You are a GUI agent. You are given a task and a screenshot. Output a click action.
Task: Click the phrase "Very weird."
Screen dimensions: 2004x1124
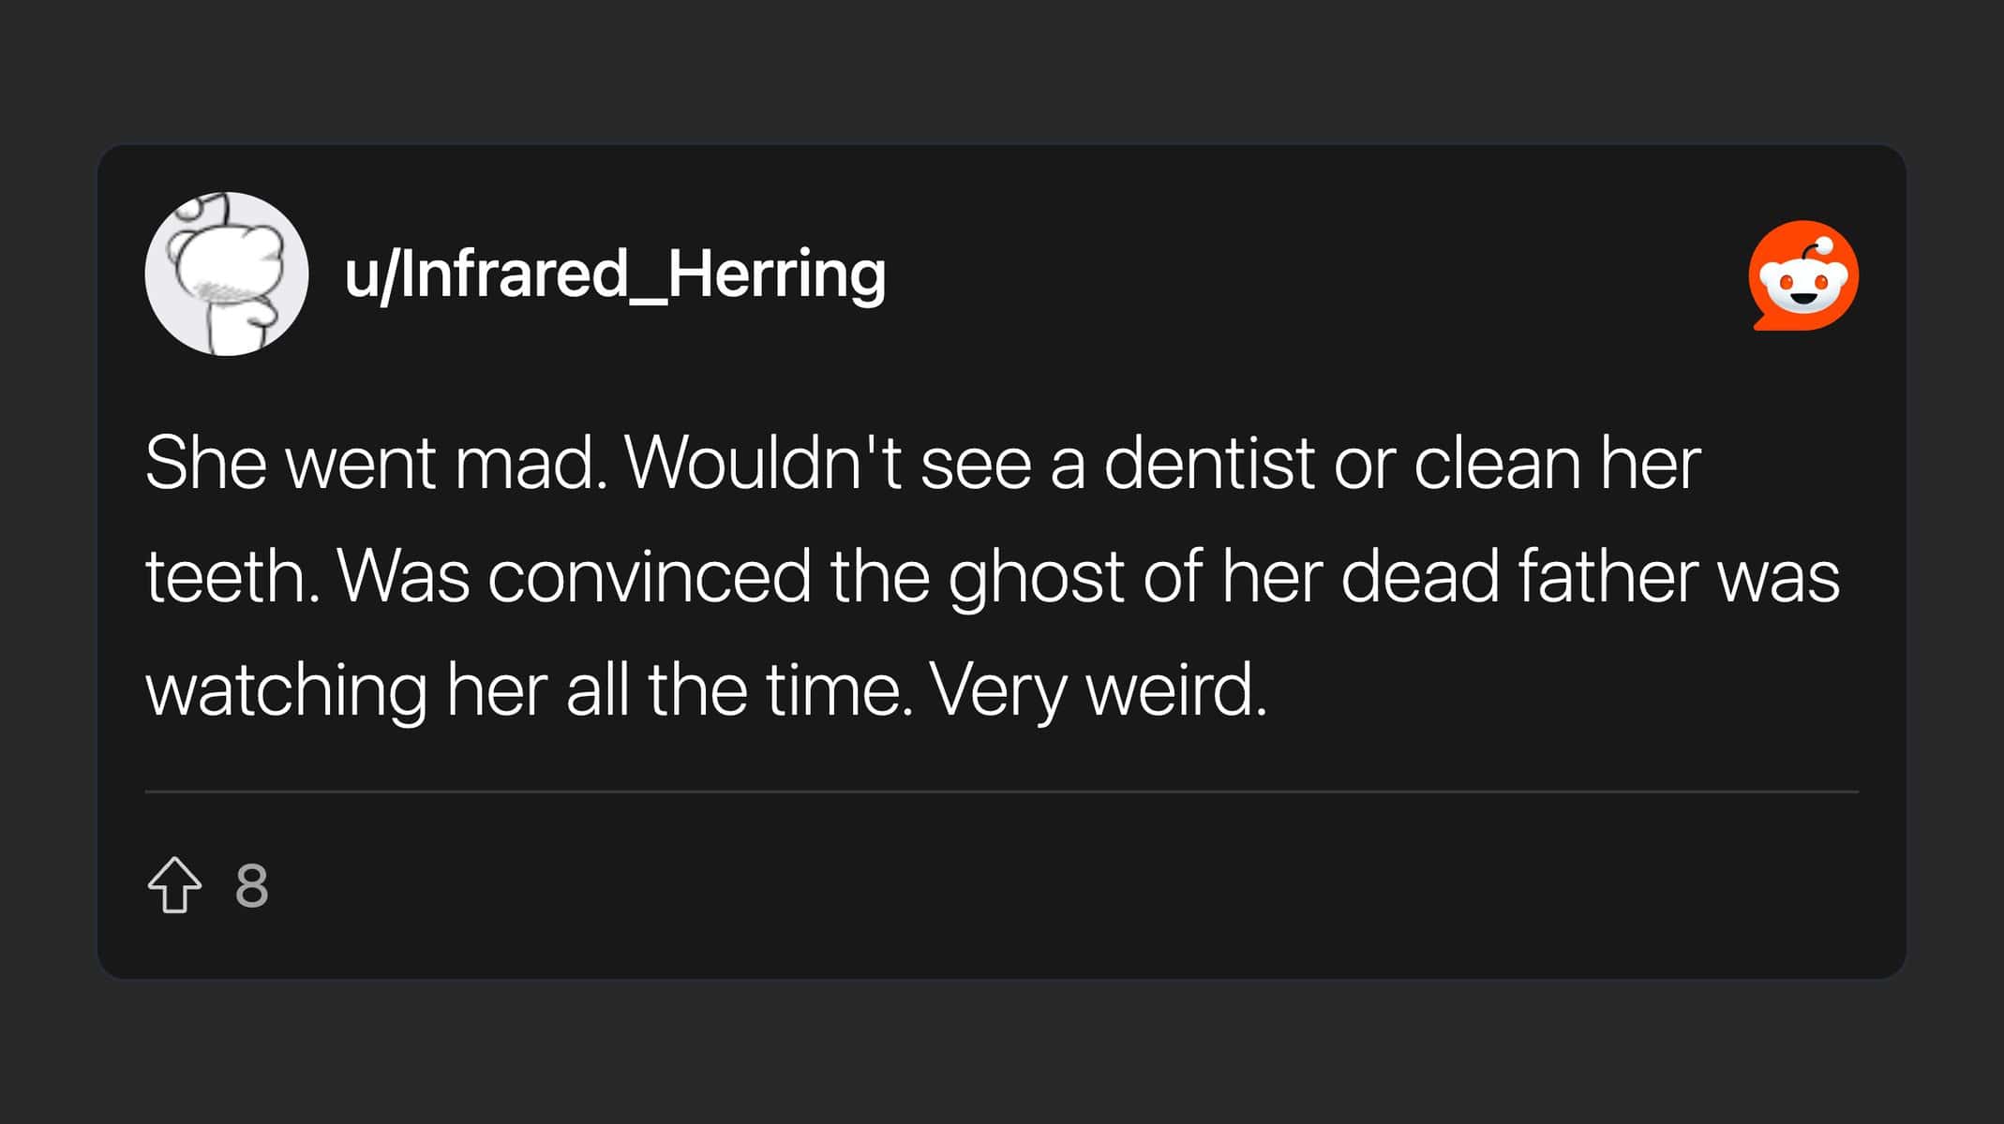tap(1099, 690)
